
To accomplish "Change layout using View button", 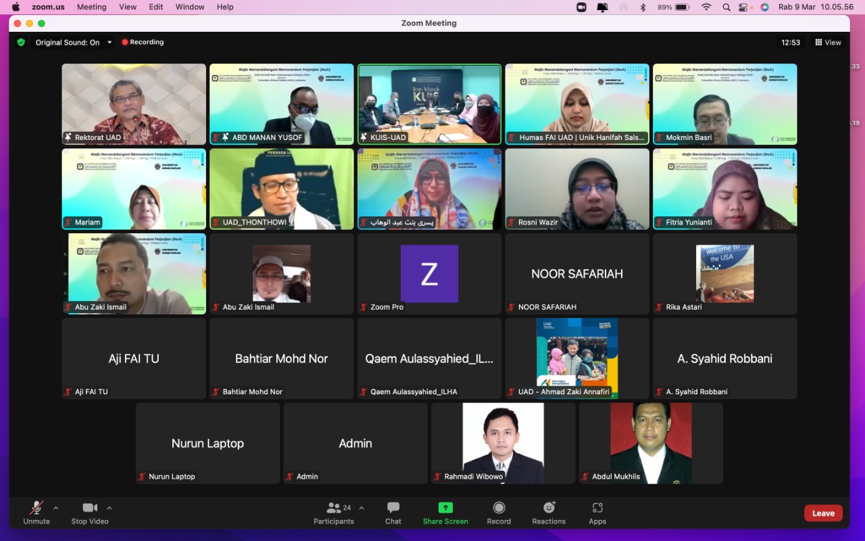I will (x=828, y=42).
